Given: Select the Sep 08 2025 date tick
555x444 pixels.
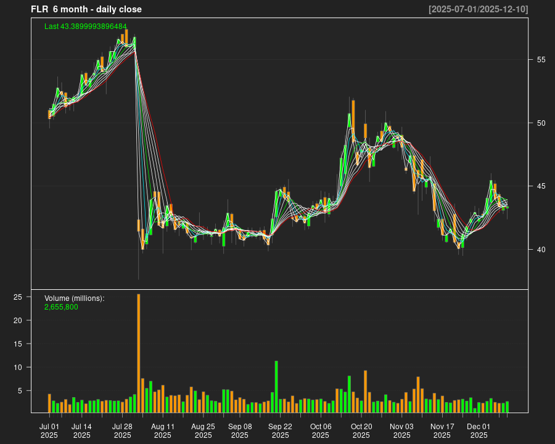Looking at the screenshot, I should pyautogui.click(x=240, y=430).
